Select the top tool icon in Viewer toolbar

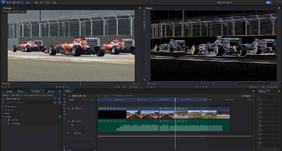click(x=144, y=12)
